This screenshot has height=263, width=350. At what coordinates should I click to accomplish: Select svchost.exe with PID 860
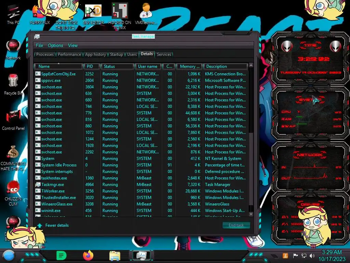(x=141, y=126)
